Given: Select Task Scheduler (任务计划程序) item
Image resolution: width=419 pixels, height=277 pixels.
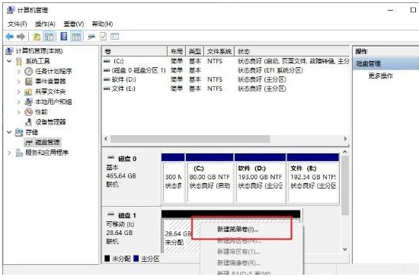Looking at the screenshot, I should [x=53, y=71].
